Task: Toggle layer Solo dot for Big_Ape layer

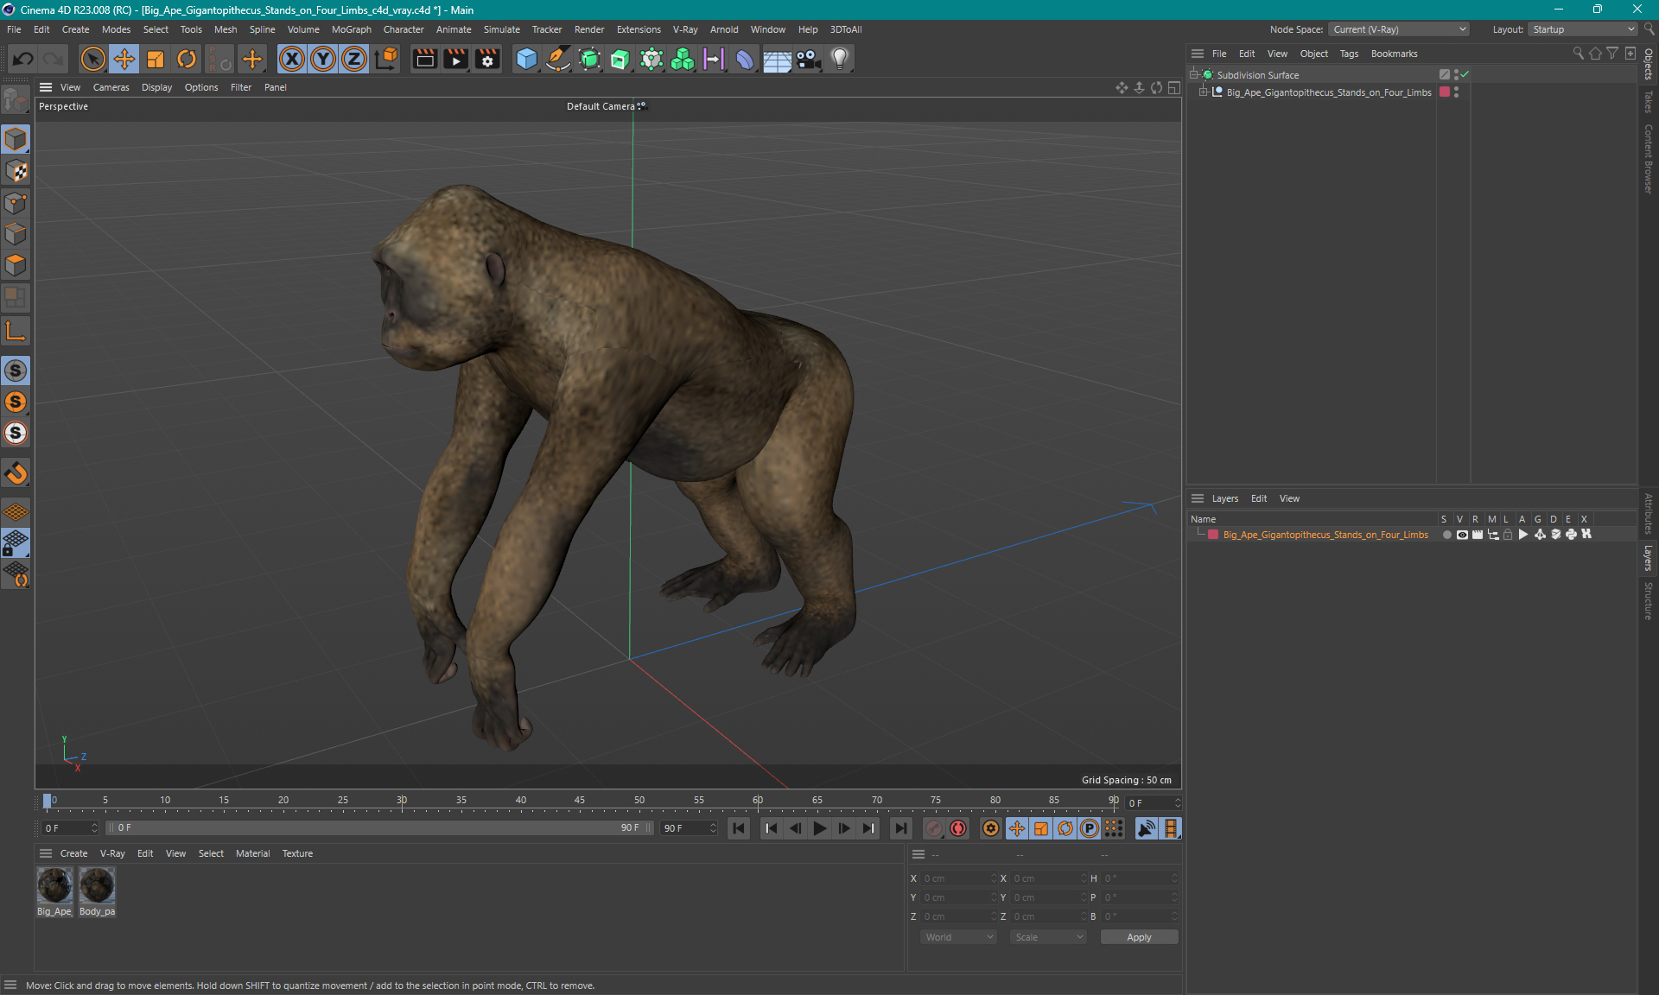Action: coord(1446,535)
